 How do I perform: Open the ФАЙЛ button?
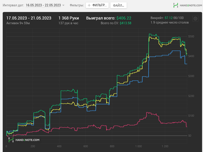coord(118,6)
